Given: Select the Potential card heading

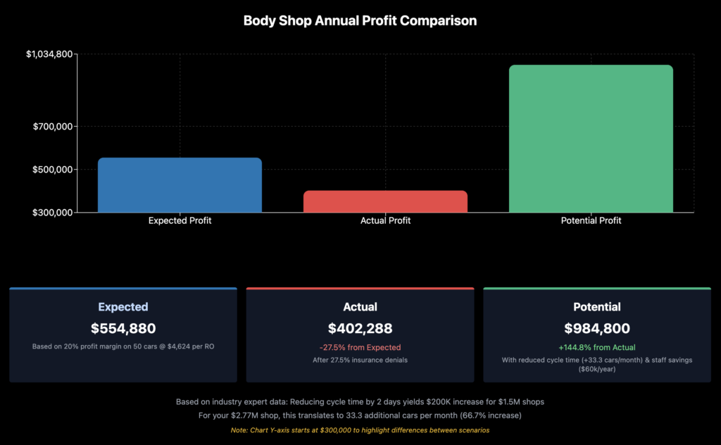Looking at the screenshot, I should pos(597,307).
